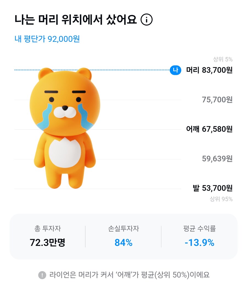
Task: Tap '내 평단가 92,000원' blue text
Action: 47,39
